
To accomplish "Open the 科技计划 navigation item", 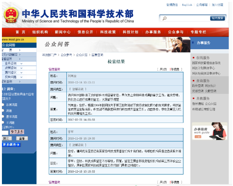I will point(131,32).
